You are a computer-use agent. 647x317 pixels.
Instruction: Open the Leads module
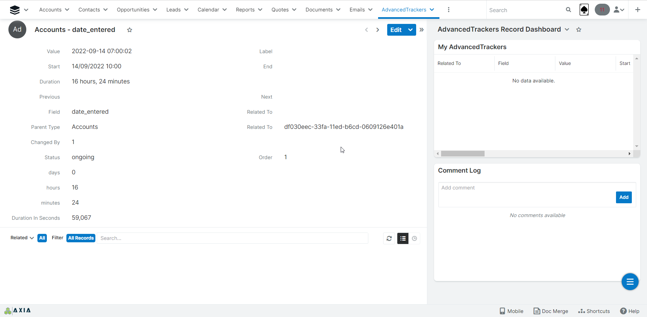point(174,10)
